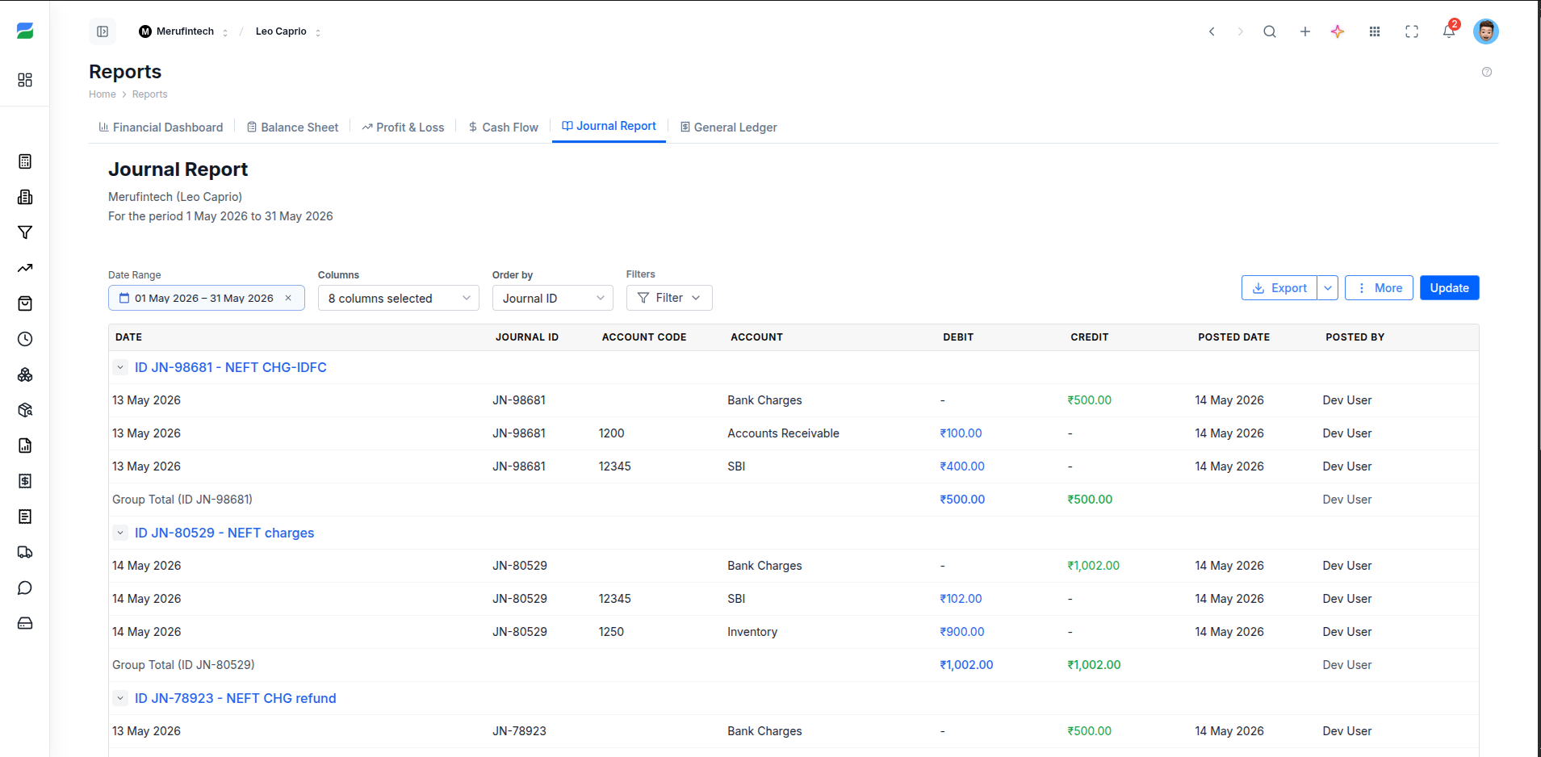Open the trending arrow icon in sidebar
1541x757 pixels.
coord(25,268)
